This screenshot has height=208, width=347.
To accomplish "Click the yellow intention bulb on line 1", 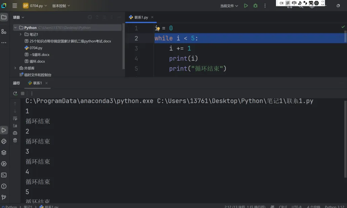I will 158,29.
